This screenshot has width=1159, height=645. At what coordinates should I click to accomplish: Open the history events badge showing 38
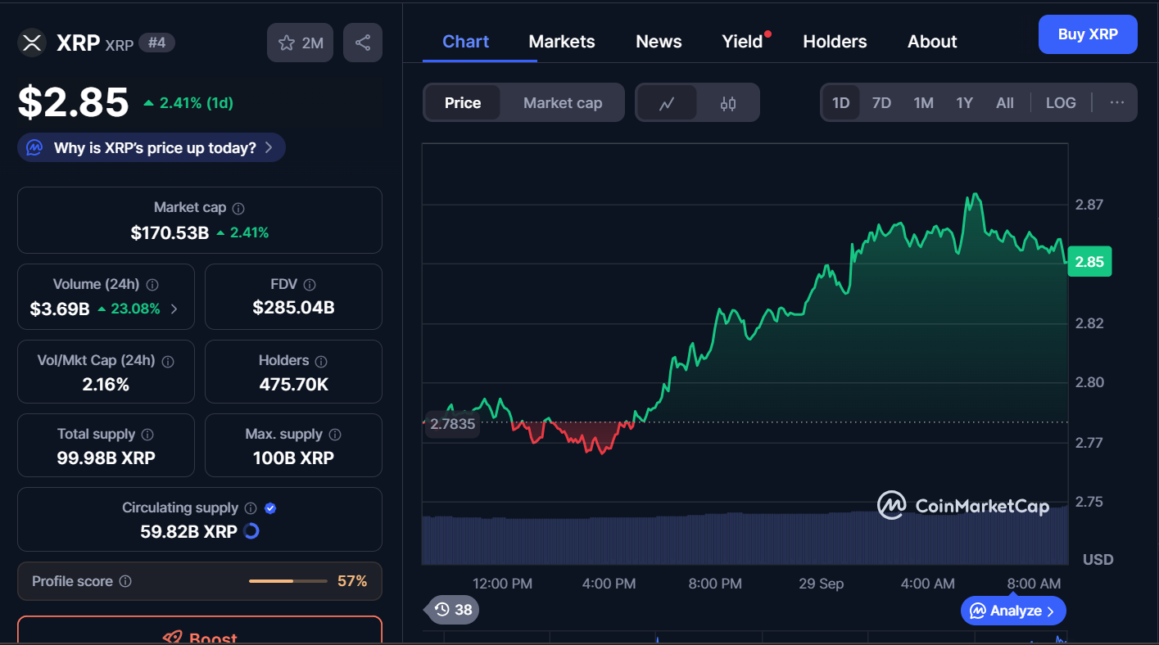point(453,610)
